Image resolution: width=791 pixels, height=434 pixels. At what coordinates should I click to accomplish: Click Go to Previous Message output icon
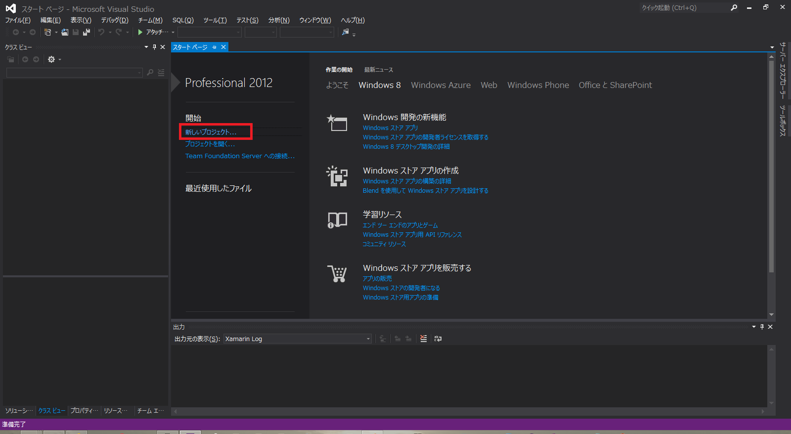397,339
